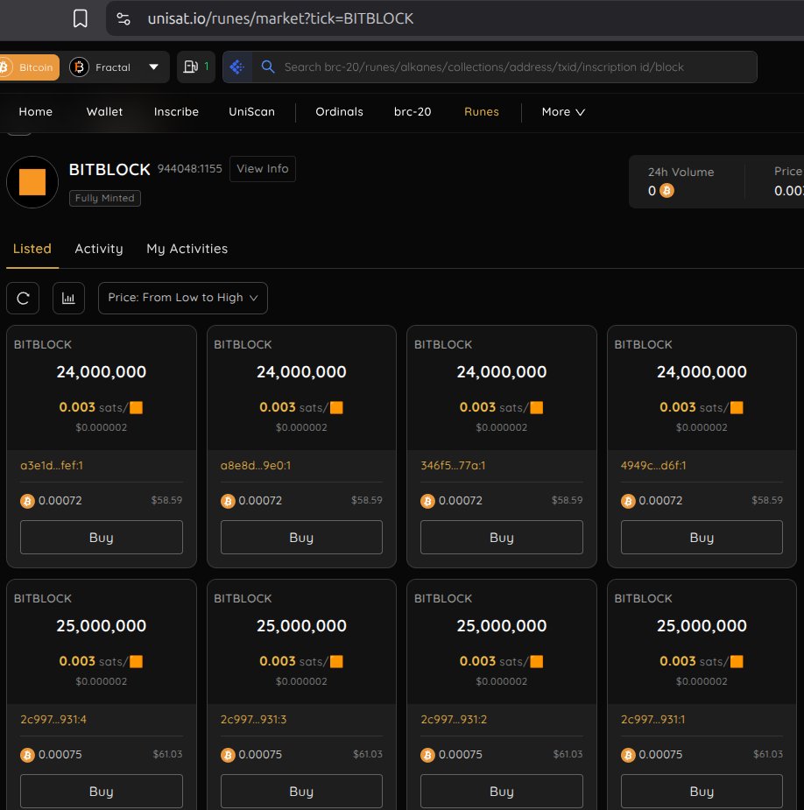Click the browser bookmark icon
804x810 pixels.
(80, 18)
